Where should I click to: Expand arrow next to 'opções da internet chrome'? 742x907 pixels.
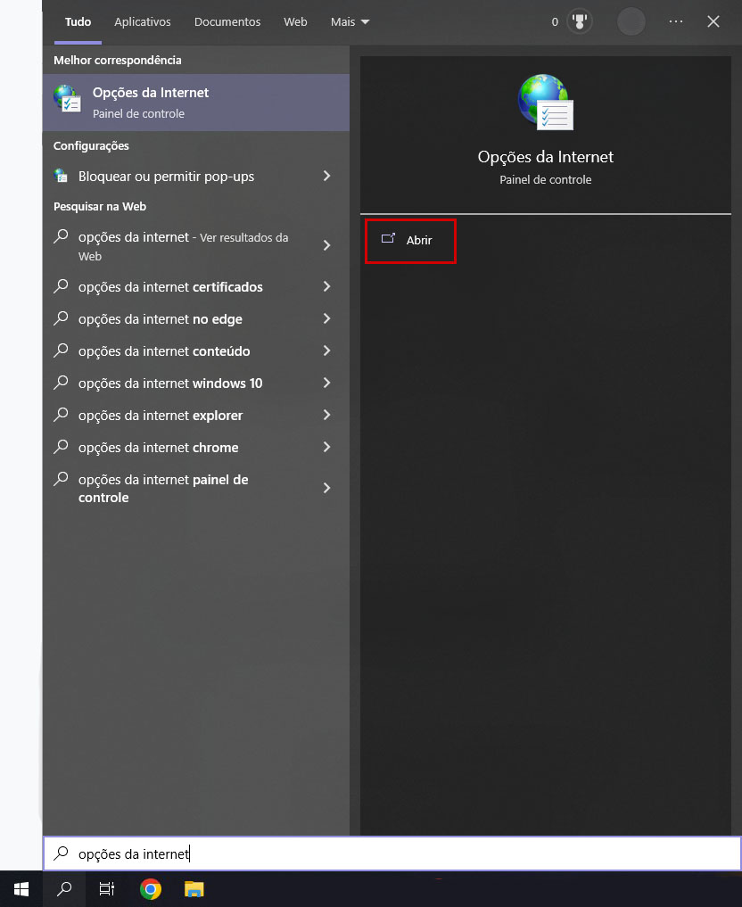[327, 448]
